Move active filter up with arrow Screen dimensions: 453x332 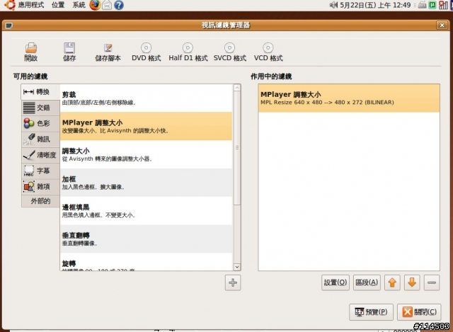(392, 282)
